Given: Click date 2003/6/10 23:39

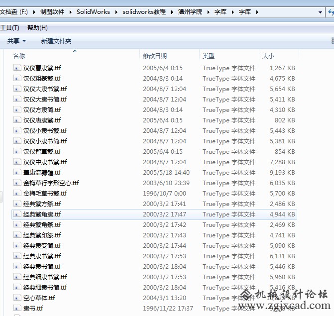Looking at the screenshot, I should coord(166,183).
